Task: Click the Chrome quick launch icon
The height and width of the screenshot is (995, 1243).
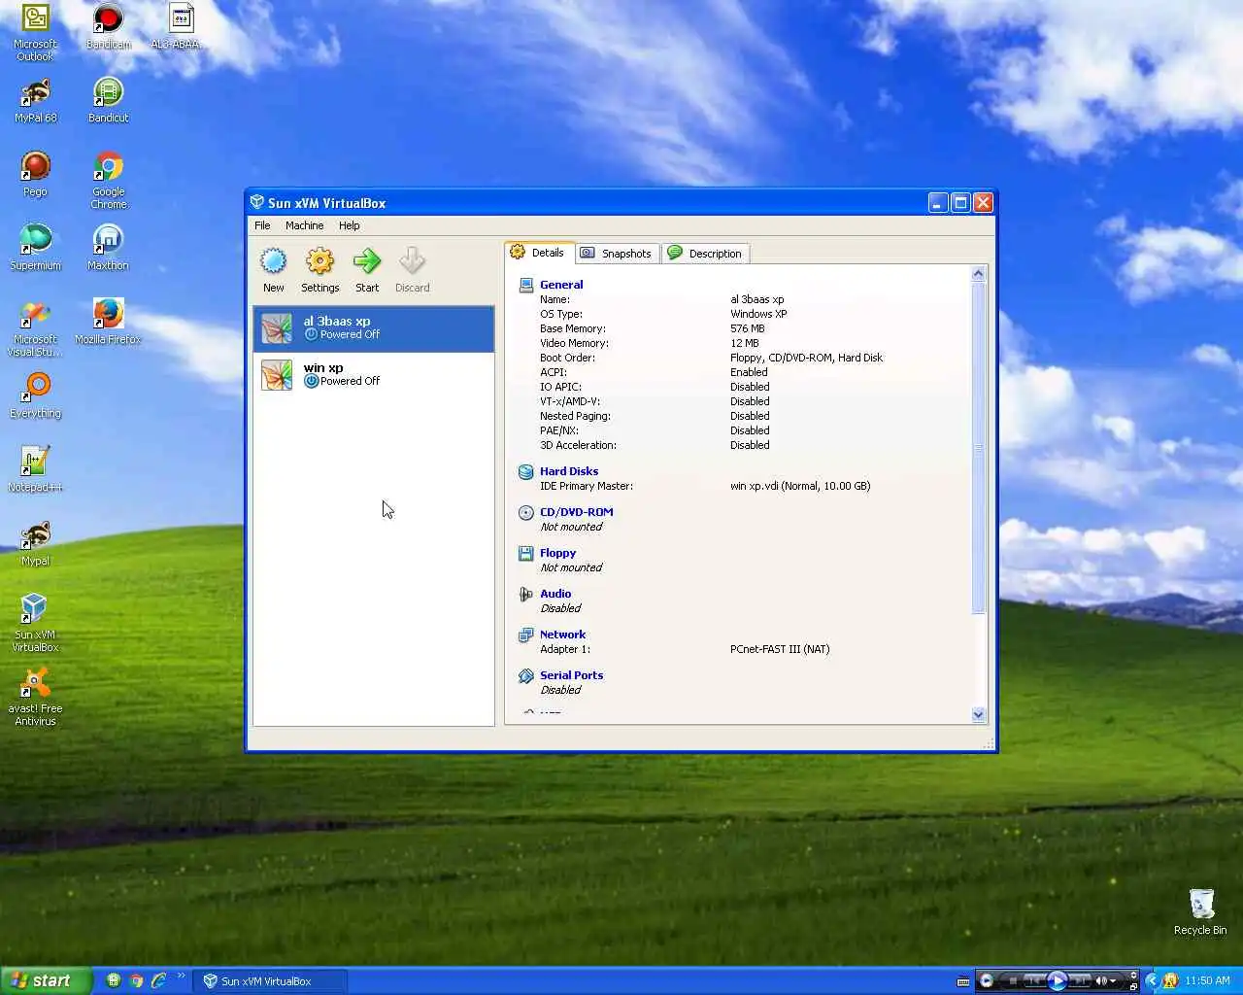Action: click(x=136, y=981)
